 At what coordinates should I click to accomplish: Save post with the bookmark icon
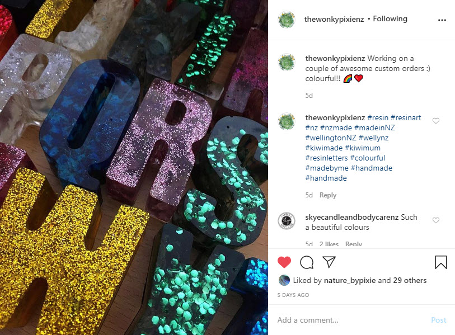point(441,262)
